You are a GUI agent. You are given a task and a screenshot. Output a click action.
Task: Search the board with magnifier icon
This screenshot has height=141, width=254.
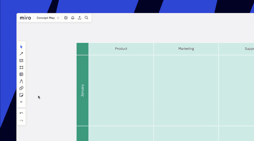coord(86,18)
